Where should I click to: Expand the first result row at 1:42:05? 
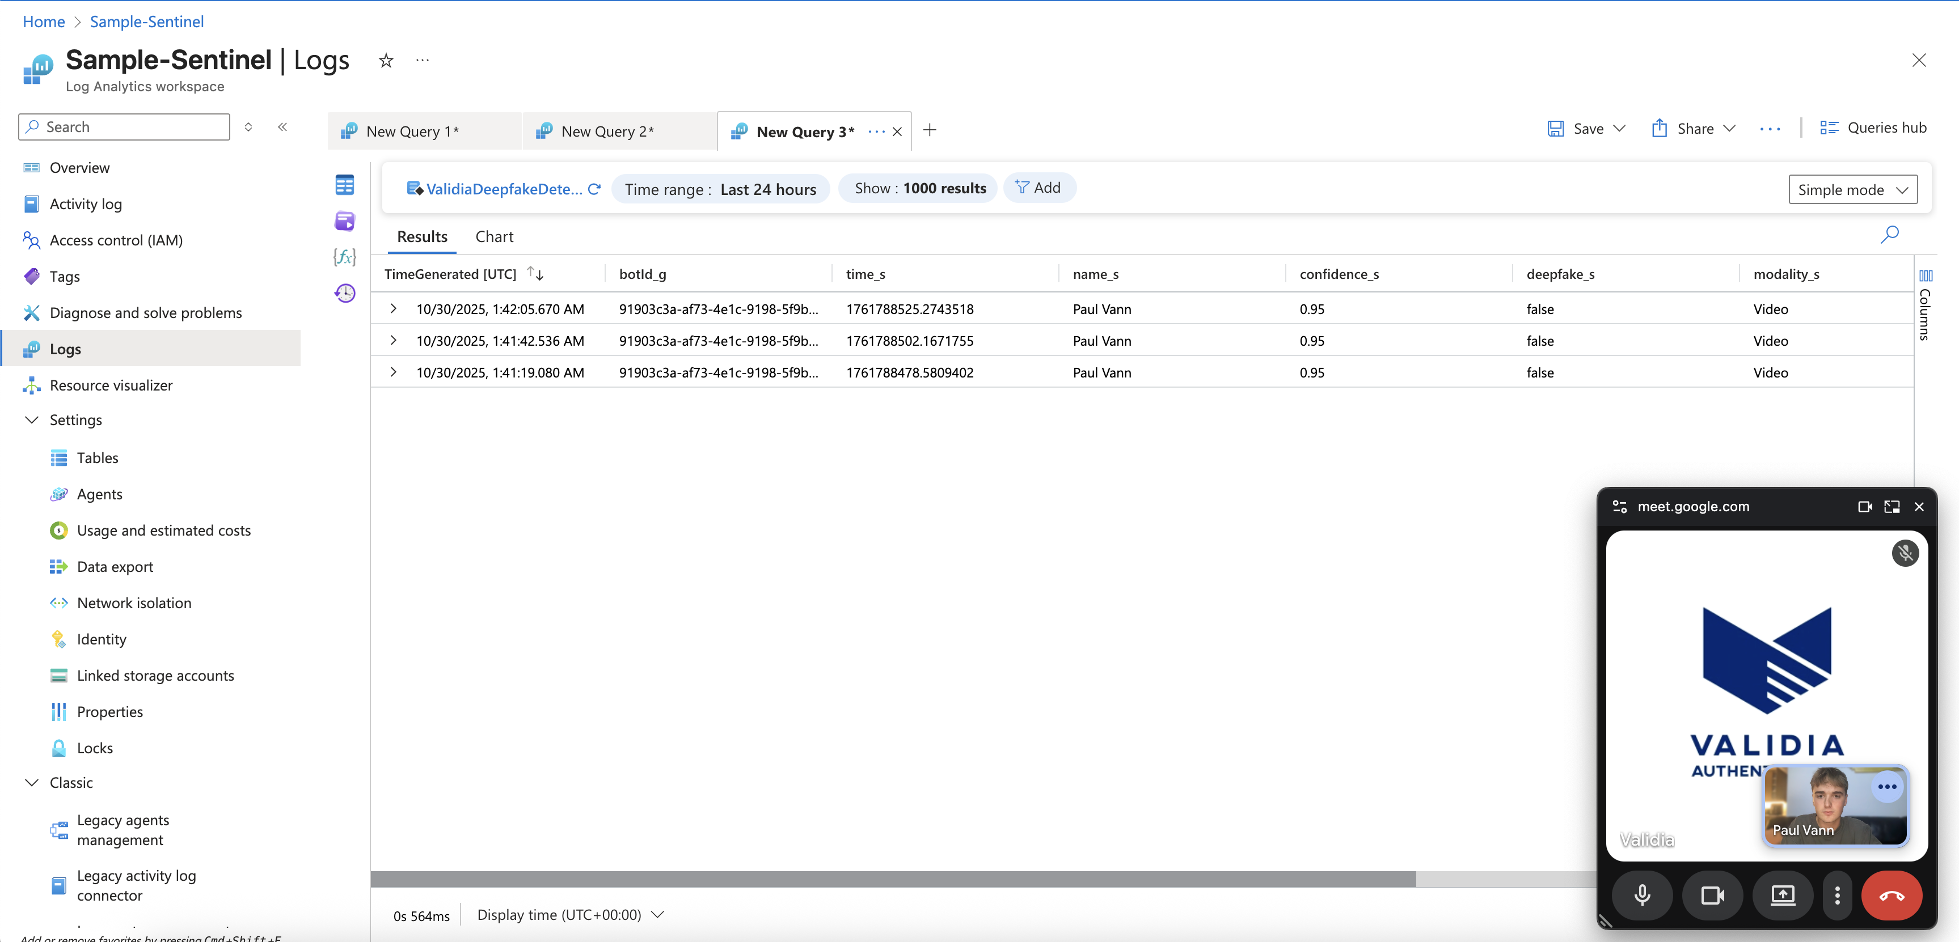tap(393, 308)
